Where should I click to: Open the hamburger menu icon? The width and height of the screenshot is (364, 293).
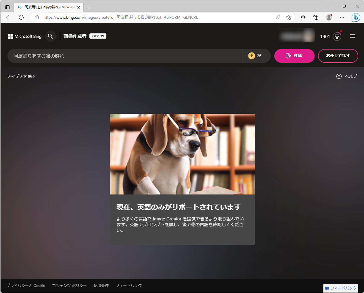tap(352, 36)
